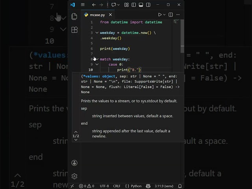Collapse the 'case 0:' fold on line 9
Viewport: 252px width, 189px height.
(x=97, y=64)
